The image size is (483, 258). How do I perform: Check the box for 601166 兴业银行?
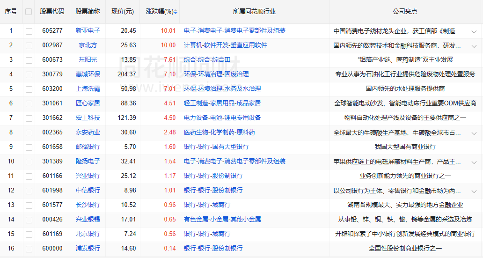[x=29, y=177]
